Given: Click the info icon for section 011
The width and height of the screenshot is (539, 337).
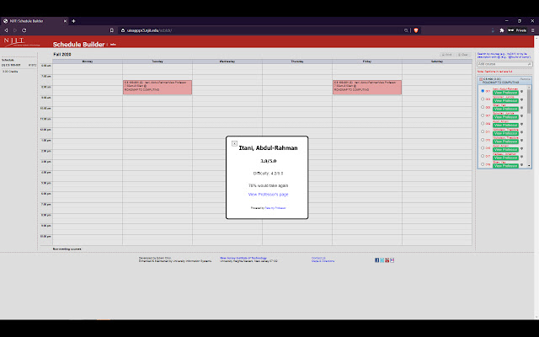Looking at the screenshot, I should 521,132.
